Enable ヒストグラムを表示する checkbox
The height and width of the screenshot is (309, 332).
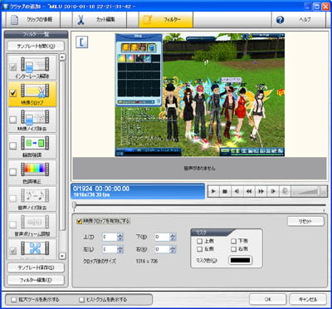click(81, 300)
